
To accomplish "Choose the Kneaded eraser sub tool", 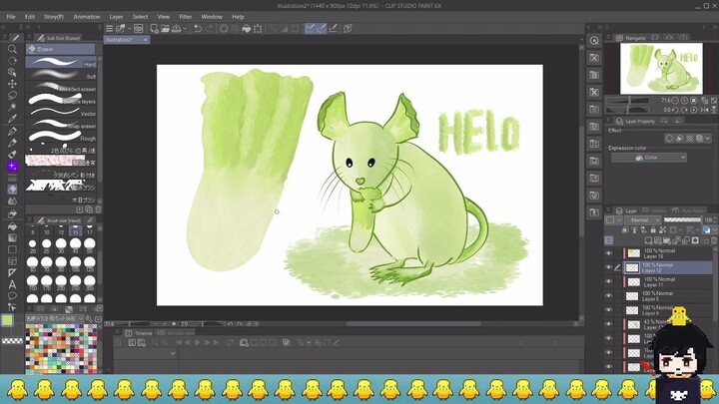I will [x=62, y=89].
